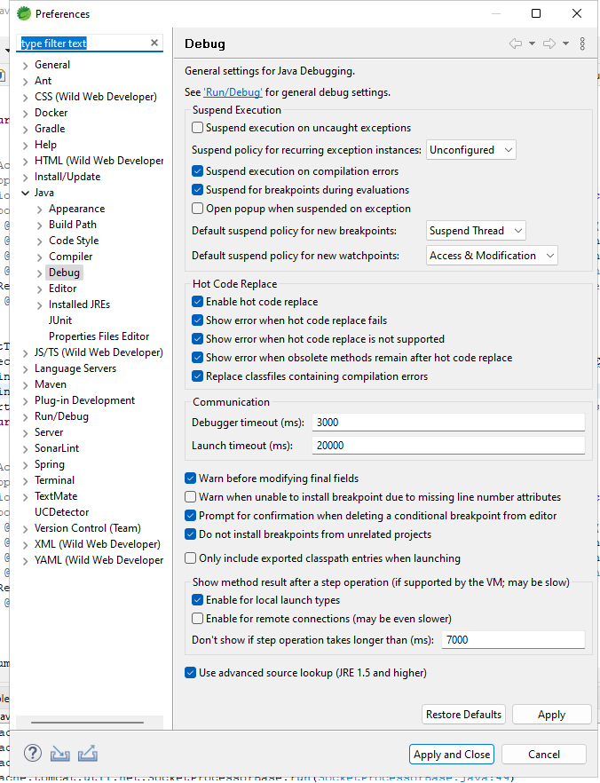Viewport: 600px width, 783px height.
Task: Open the forward history dropdown arrow
Action: click(x=565, y=43)
